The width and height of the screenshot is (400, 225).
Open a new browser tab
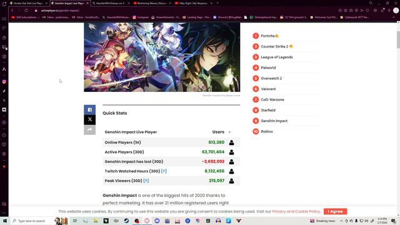(x=217, y=3)
